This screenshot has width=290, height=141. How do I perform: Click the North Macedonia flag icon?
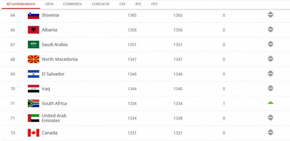tap(33, 59)
